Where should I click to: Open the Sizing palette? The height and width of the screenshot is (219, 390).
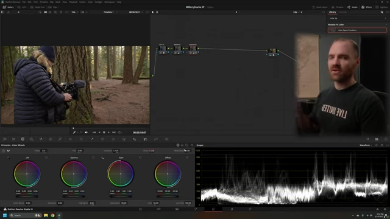click(x=156, y=139)
